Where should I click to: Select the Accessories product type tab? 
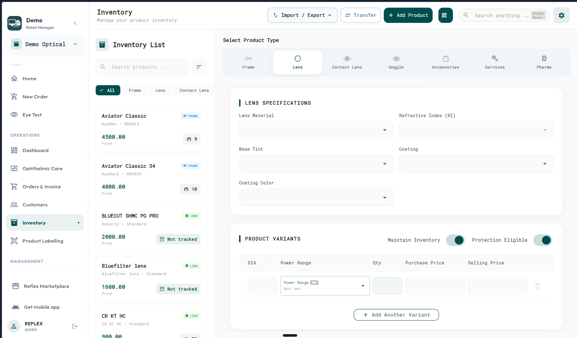(x=445, y=62)
